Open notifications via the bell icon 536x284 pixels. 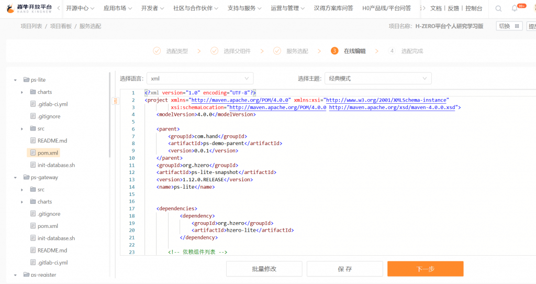(x=515, y=8)
